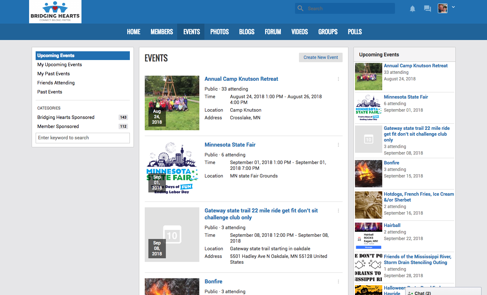This screenshot has width=487, height=295.
Task: Go to the HOME tab
Action: click(x=133, y=32)
